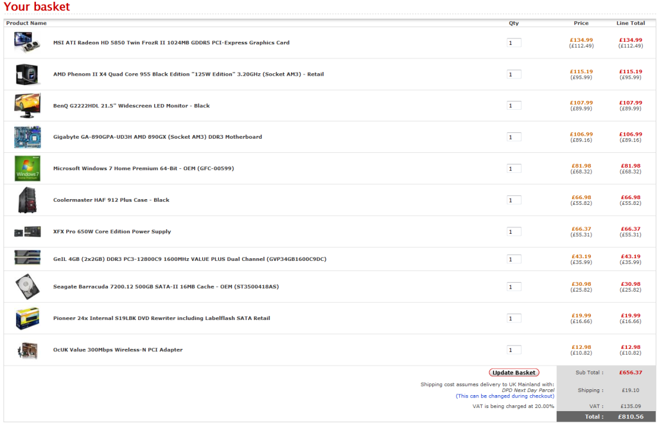Select the £135.09 VAT amount
Screen dimensions: 657x424
[x=631, y=406]
